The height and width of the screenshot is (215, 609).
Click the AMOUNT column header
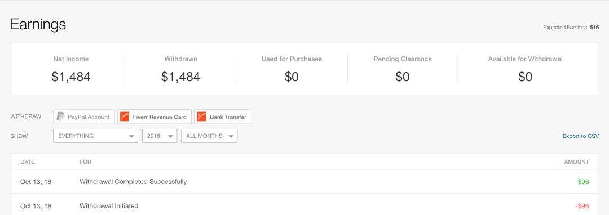click(576, 162)
